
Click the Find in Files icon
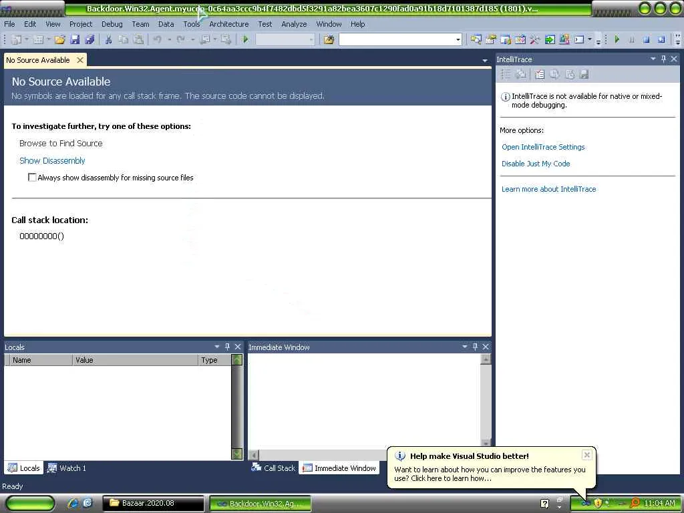click(x=329, y=39)
